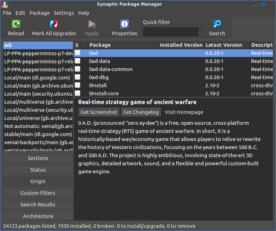The width and height of the screenshot is (276, 231).
Task: Toggle the status checkbox for 0ad-data
Action: tap(77, 61)
